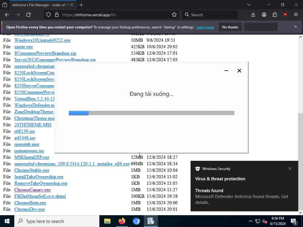
Task: Open the Firefox View button
Action: click(5, 5)
